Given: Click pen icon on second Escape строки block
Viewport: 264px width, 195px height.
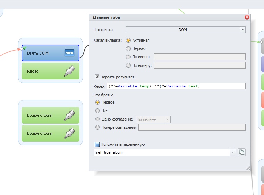Looking at the screenshot, I should coord(69,133).
